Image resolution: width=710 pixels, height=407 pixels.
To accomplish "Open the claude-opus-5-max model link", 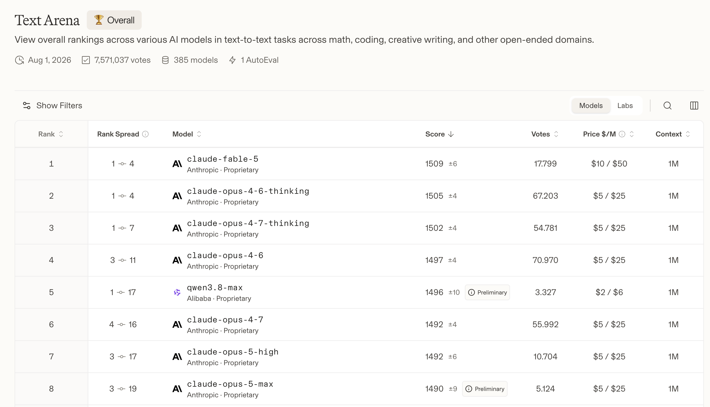I will 230,384.
